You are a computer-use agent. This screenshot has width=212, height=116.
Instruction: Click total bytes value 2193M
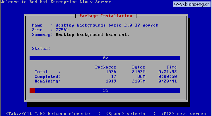139,72
